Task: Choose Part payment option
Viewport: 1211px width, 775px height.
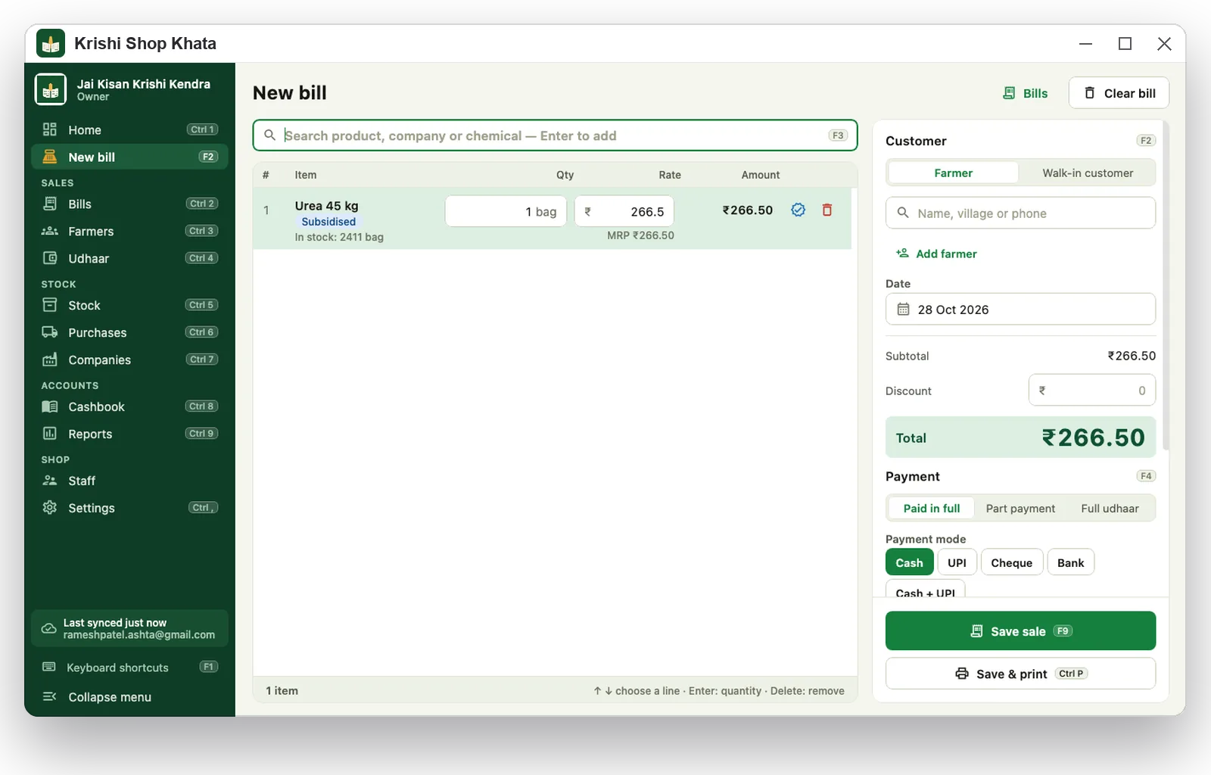Action: 1020,509
